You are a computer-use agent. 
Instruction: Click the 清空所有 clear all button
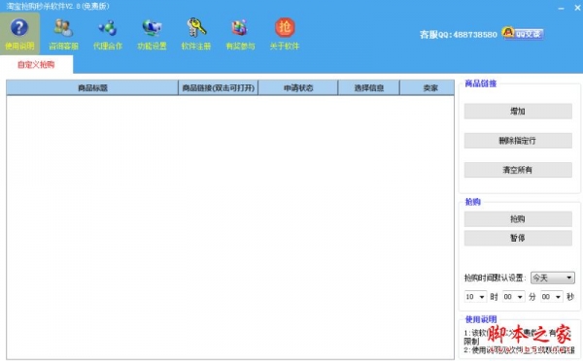518,170
